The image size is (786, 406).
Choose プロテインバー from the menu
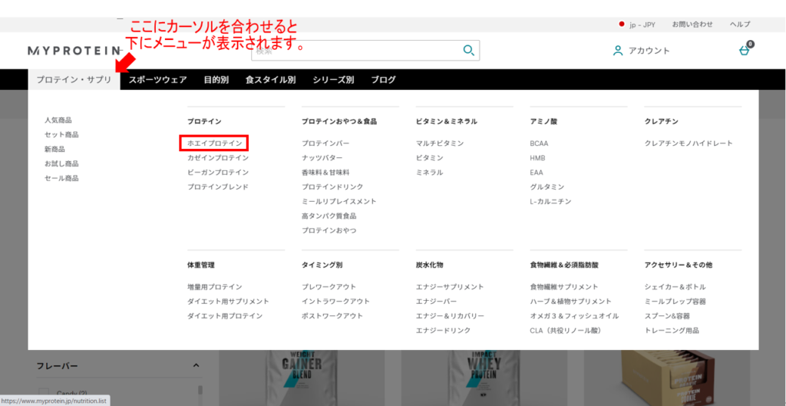325,144
